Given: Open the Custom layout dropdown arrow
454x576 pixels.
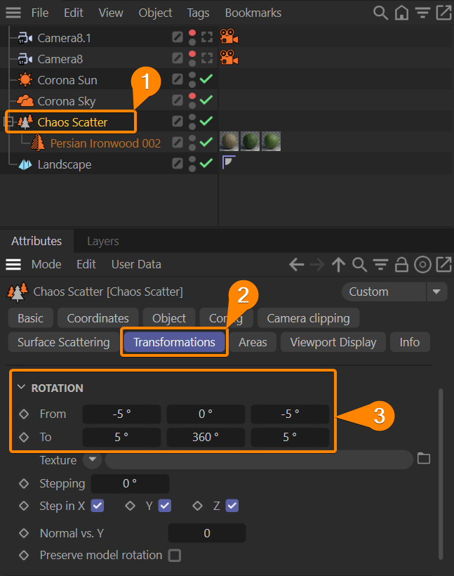Looking at the screenshot, I should coord(436,292).
